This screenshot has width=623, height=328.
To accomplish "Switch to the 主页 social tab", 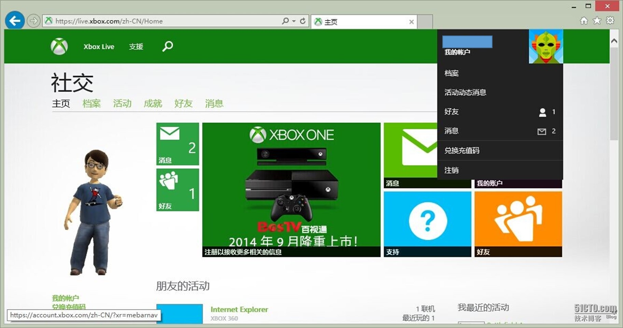I will click(61, 103).
